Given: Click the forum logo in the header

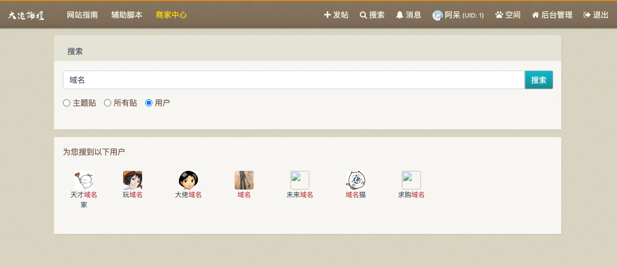Looking at the screenshot, I should click(x=26, y=15).
